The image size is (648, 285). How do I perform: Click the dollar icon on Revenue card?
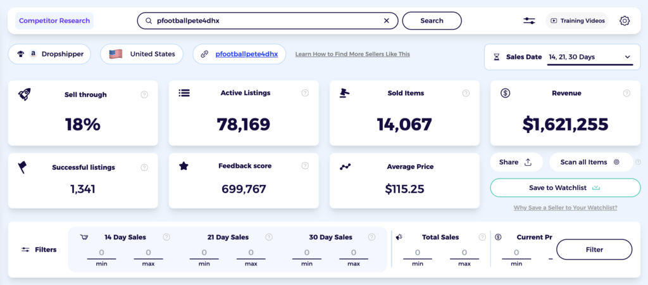pyautogui.click(x=505, y=93)
